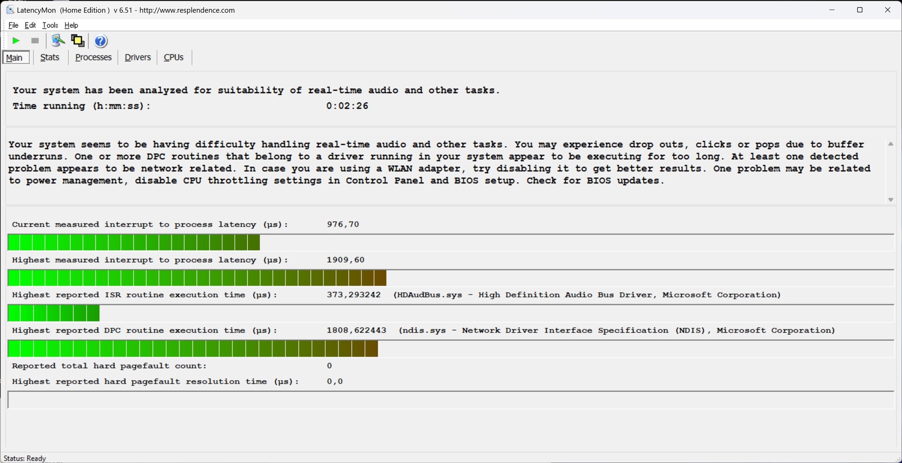Viewport: 902px width, 463px height.
Task: Show the Drivers tab
Action: pyautogui.click(x=138, y=57)
